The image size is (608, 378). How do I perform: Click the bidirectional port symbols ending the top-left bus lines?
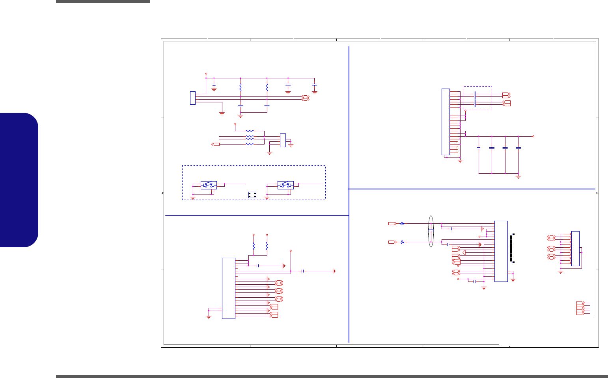coord(305,98)
